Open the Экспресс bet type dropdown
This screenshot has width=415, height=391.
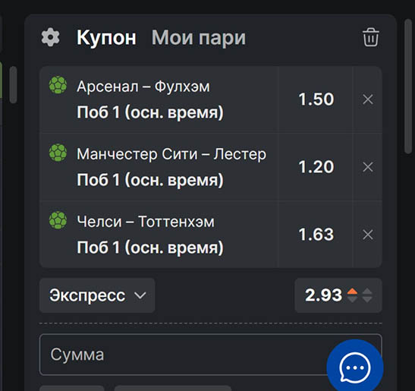pos(97,295)
